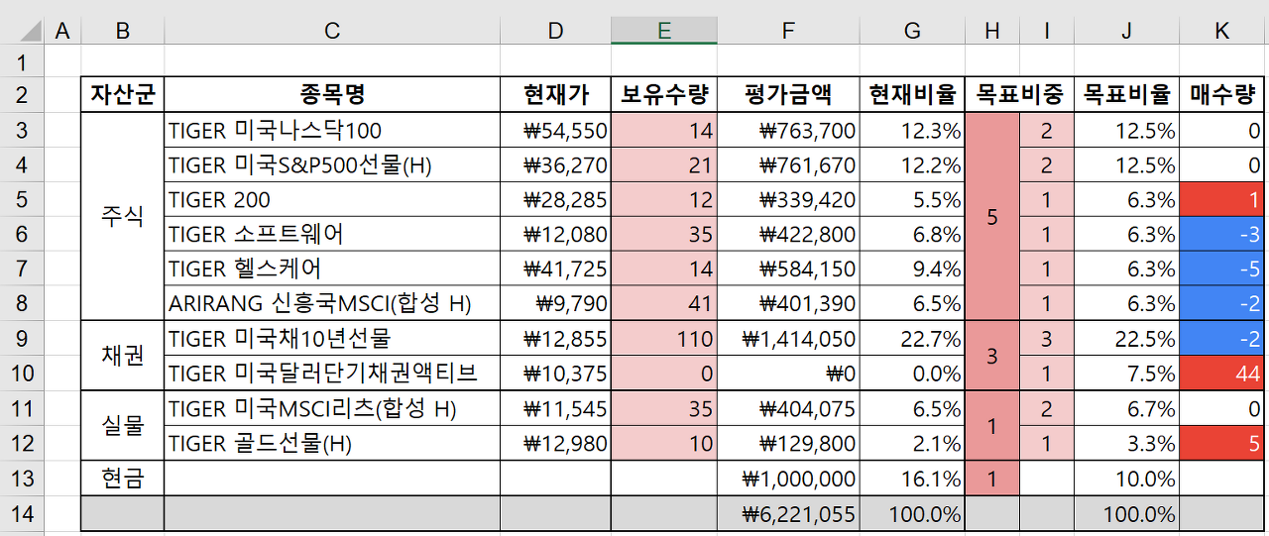Select the TIGER 미국MSCI리츠(합성 H) cell
This screenshot has height=536, width=1269.
coord(332,408)
